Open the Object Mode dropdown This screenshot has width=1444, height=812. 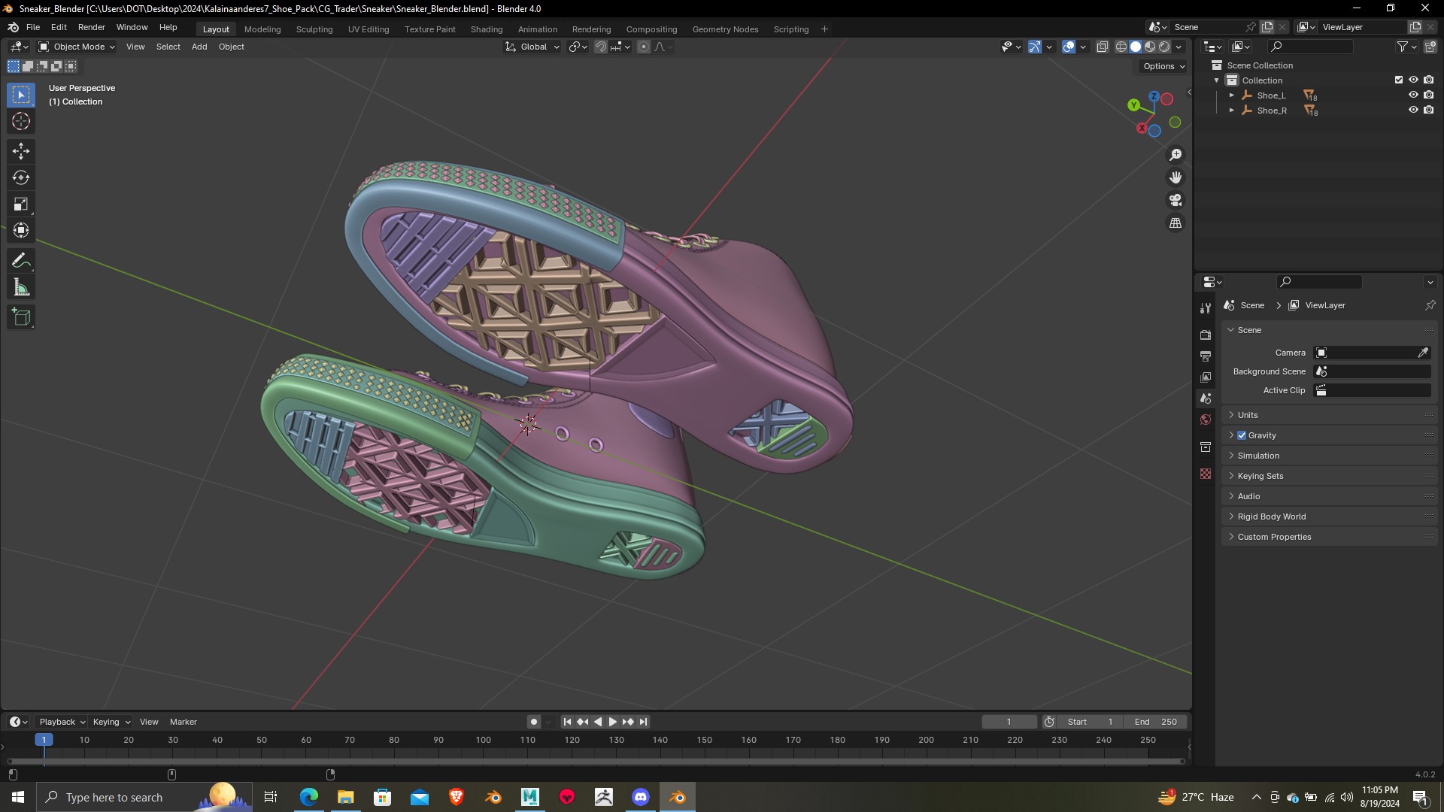pos(77,47)
